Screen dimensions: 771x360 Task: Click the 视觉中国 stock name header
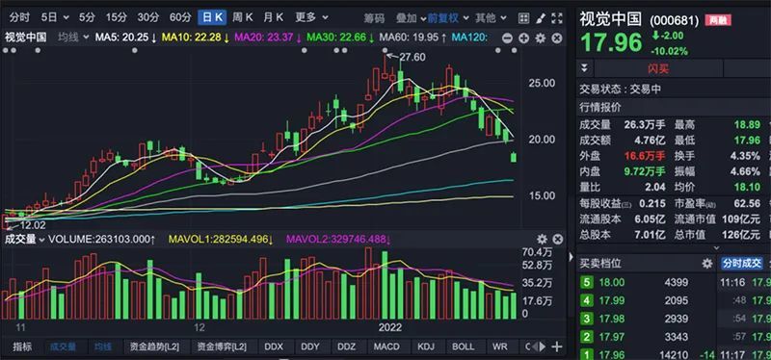pos(610,18)
